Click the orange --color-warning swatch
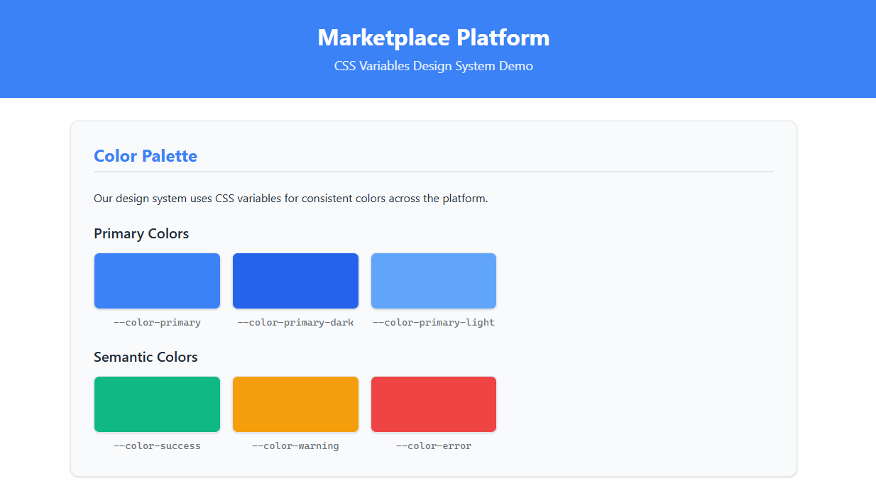 click(x=295, y=404)
